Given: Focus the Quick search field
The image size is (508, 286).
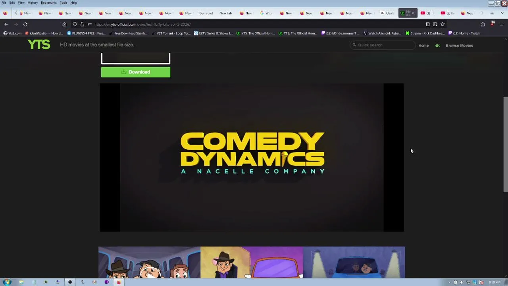Looking at the screenshot, I should [383, 45].
